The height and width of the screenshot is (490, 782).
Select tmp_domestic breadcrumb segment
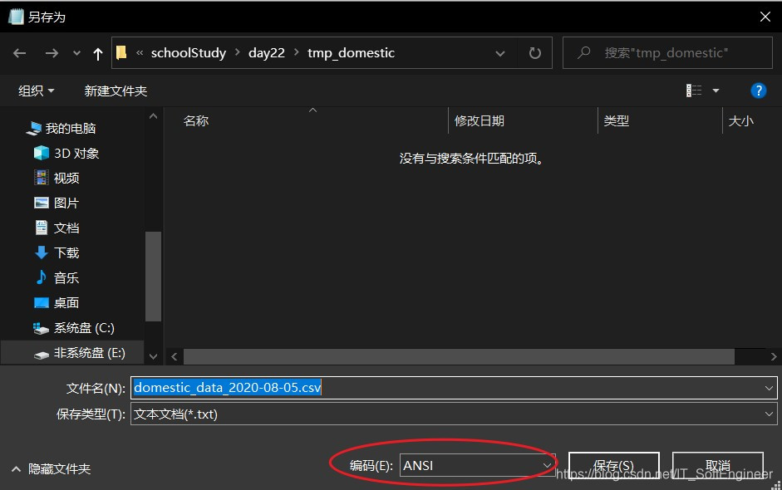coord(351,53)
